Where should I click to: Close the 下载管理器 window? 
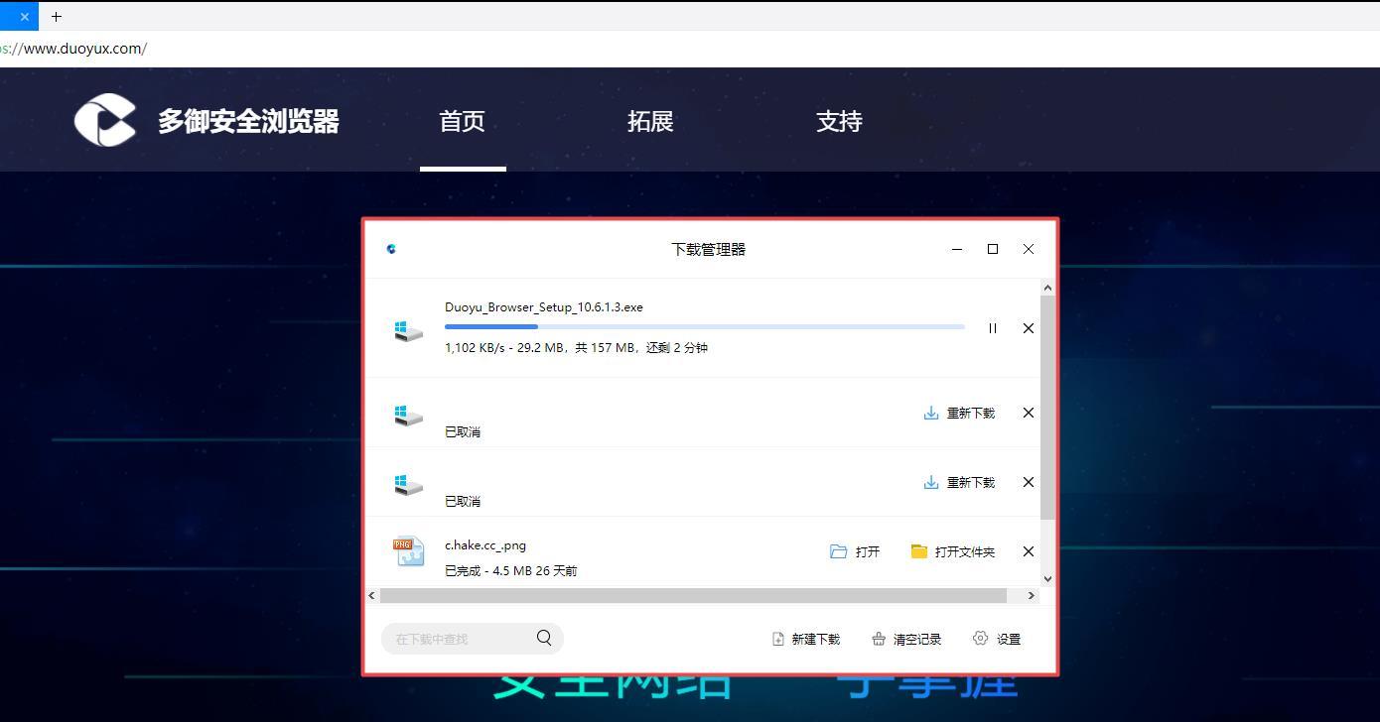pyautogui.click(x=1029, y=249)
